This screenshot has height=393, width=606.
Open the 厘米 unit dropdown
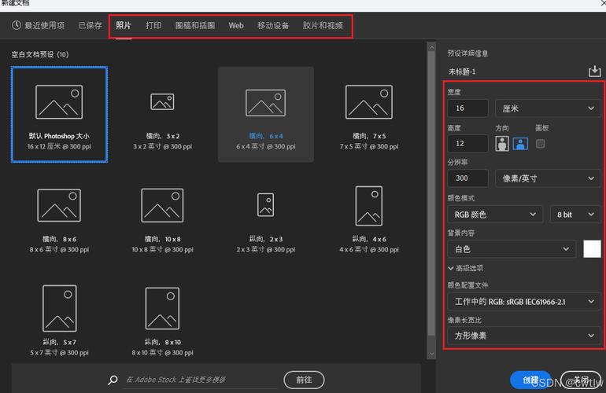point(548,108)
